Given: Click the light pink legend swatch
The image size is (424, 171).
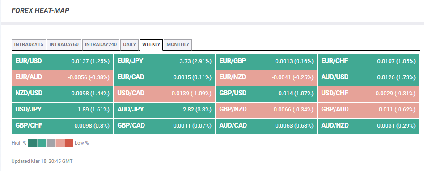Looking at the screenshot, I should (x=60, y=143).
